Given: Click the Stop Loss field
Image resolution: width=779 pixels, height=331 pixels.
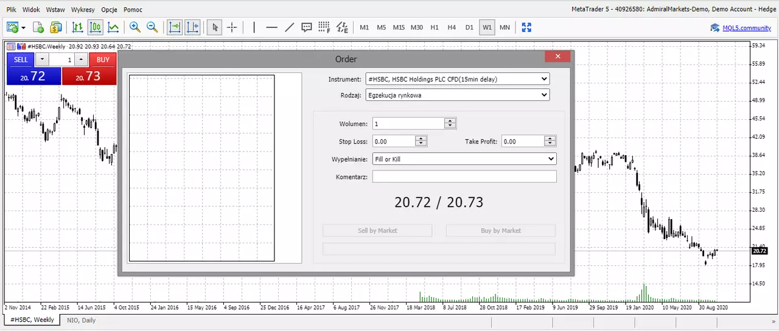Looking at the screenshot, I should (394, 141).
